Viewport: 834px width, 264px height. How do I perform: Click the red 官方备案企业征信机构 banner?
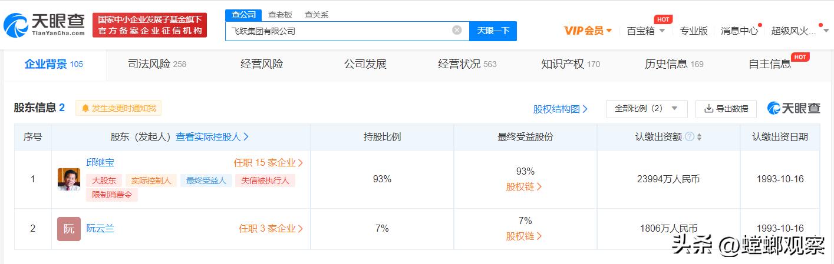(150, 25)
